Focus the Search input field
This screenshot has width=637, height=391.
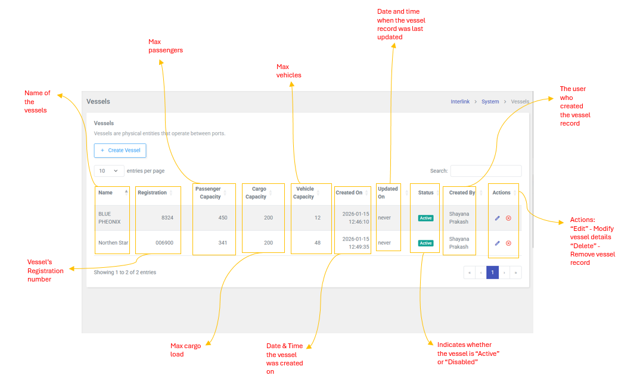click(486, 171)
